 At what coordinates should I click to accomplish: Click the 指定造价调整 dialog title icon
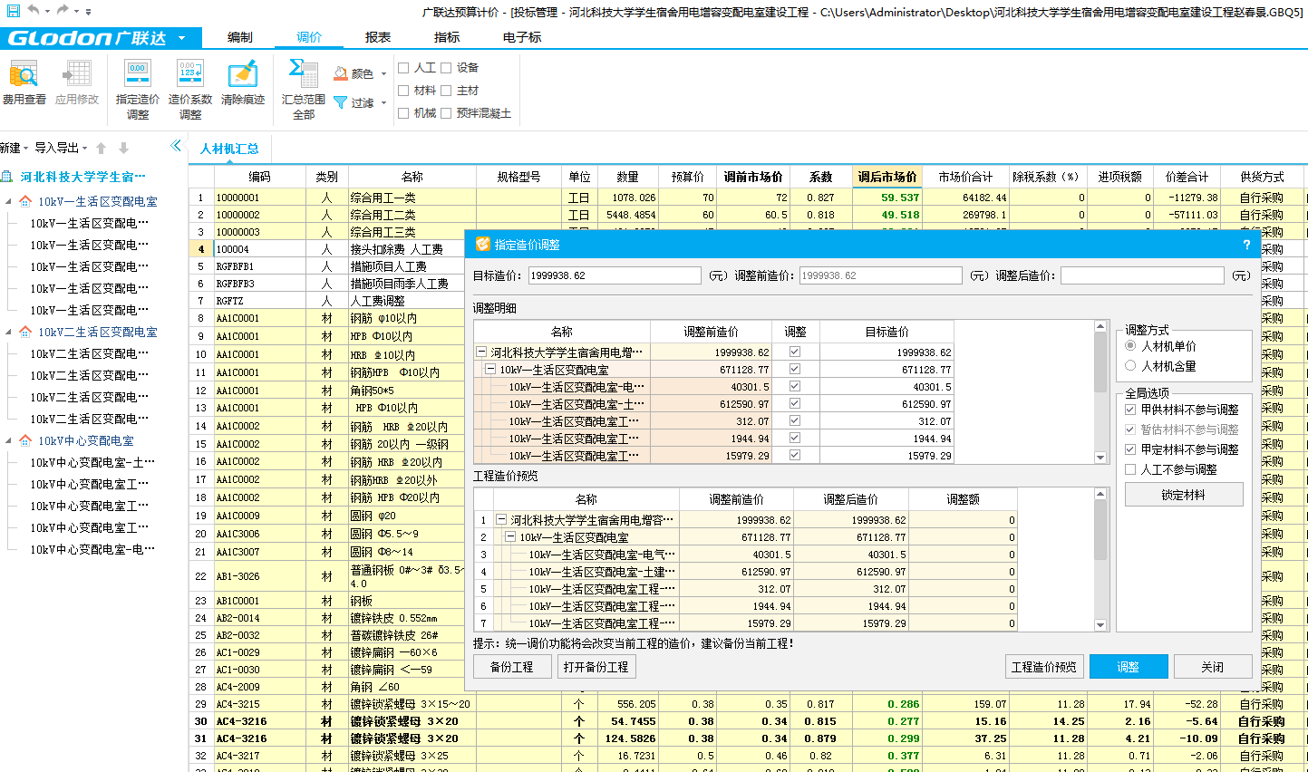(483, 245)
